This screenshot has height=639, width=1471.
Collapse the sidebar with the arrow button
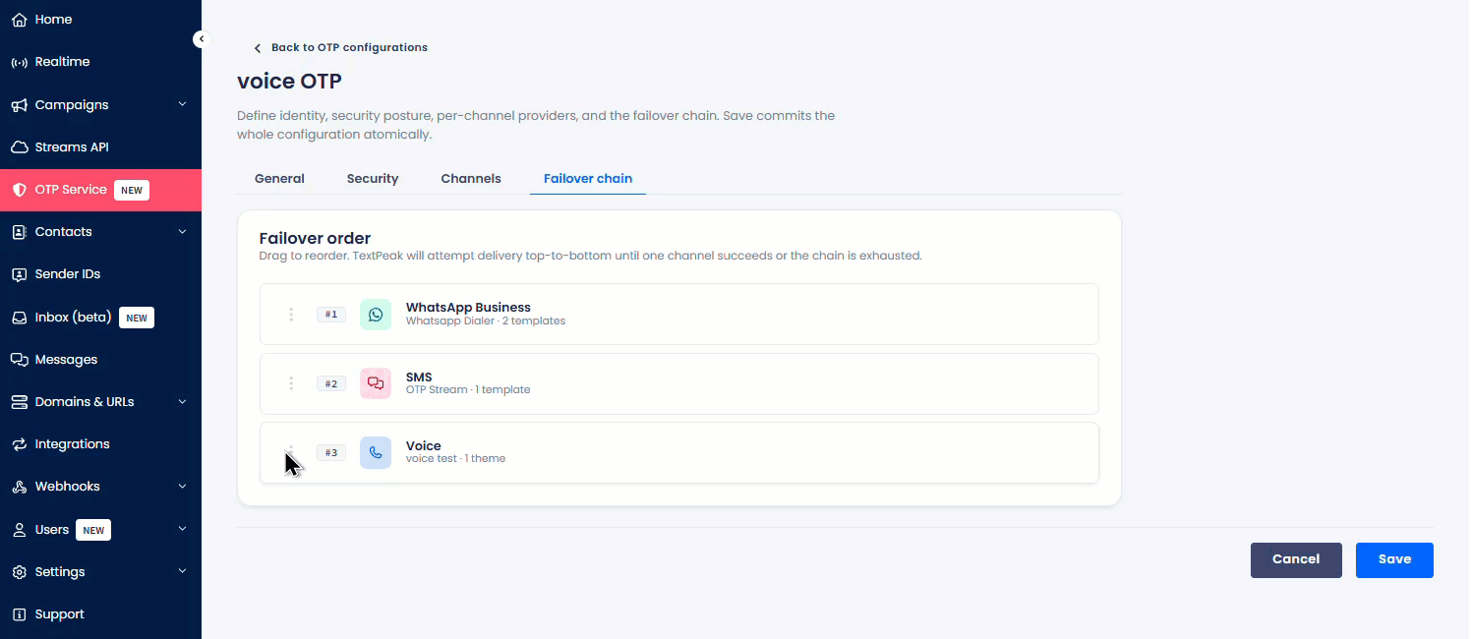coord(201,39)
